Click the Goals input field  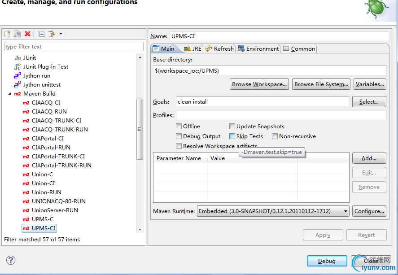(x=262, y=102)
